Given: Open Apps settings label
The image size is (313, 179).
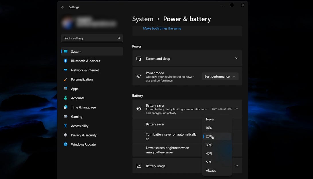Looking at the screenshot, I should (75, 89).
